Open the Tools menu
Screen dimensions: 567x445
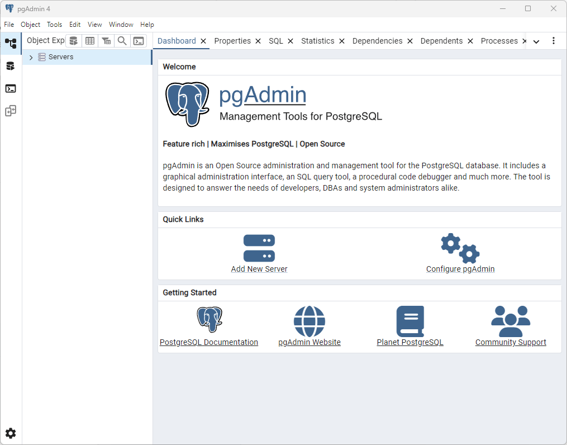point(54,25)
